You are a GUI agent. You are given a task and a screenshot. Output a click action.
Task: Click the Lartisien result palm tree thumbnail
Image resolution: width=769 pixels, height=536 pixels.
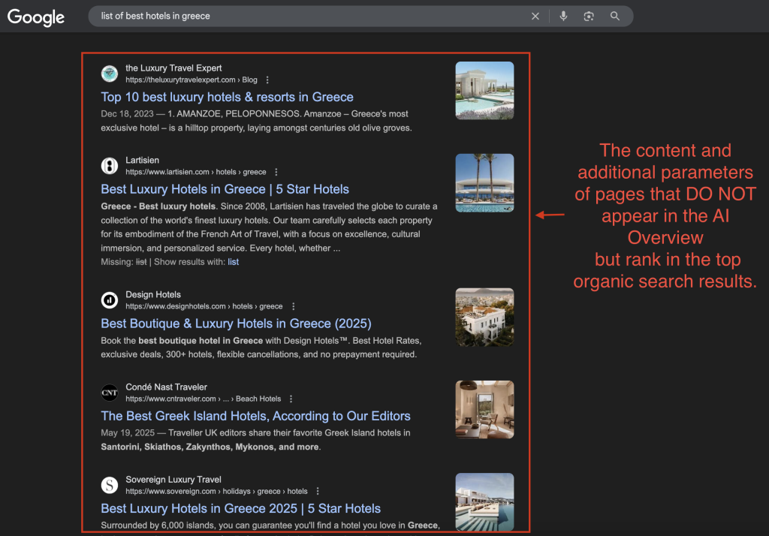[x=484, y=183]
